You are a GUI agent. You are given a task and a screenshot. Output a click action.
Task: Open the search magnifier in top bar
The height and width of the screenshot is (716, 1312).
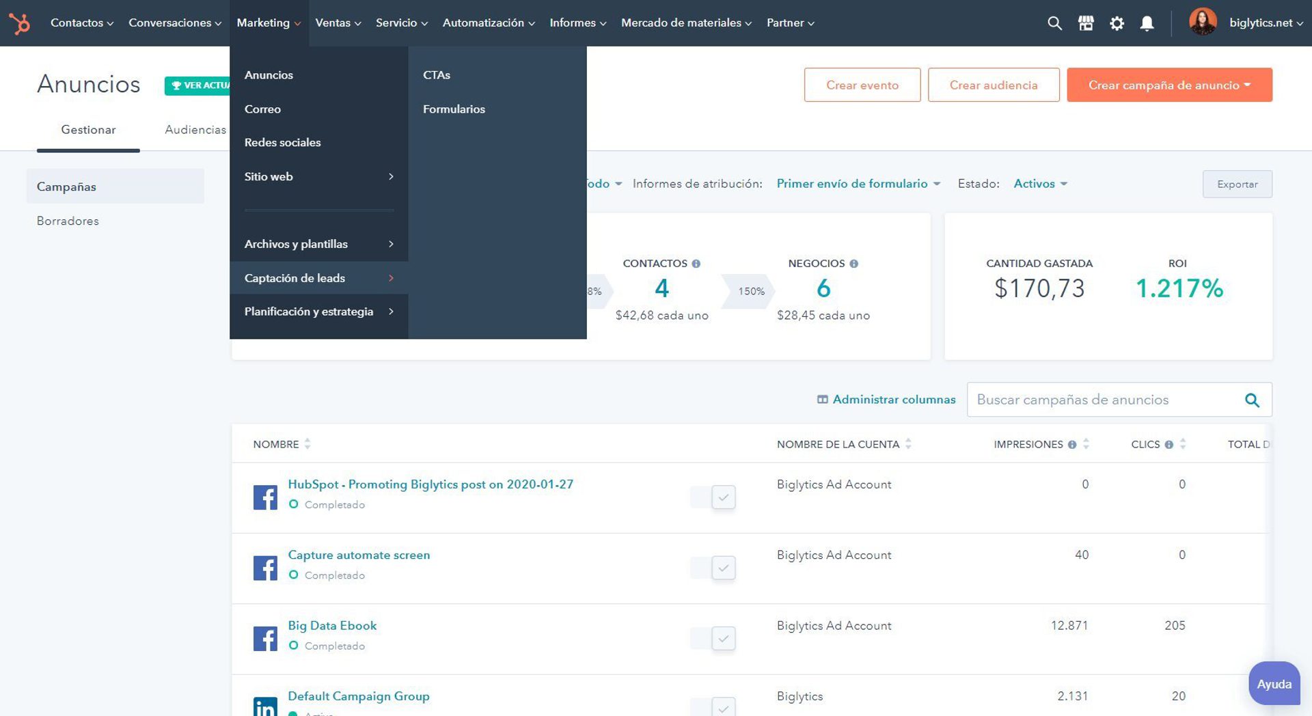click(1054, 23)
